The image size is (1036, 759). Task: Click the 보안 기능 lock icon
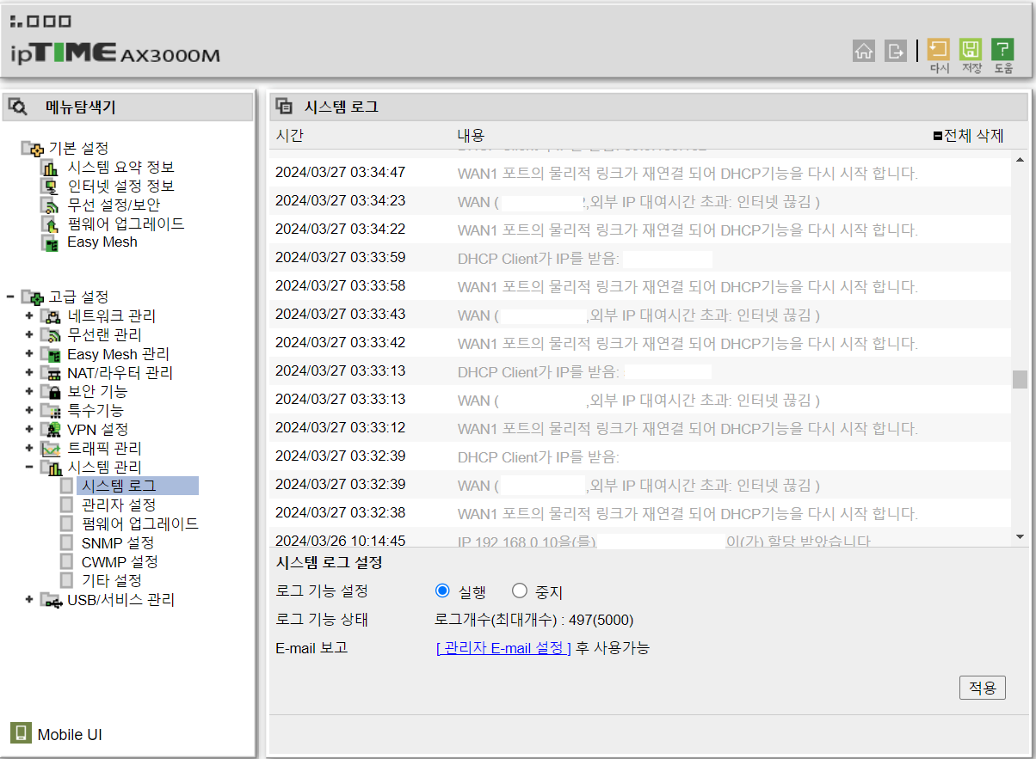click(52, 392)
